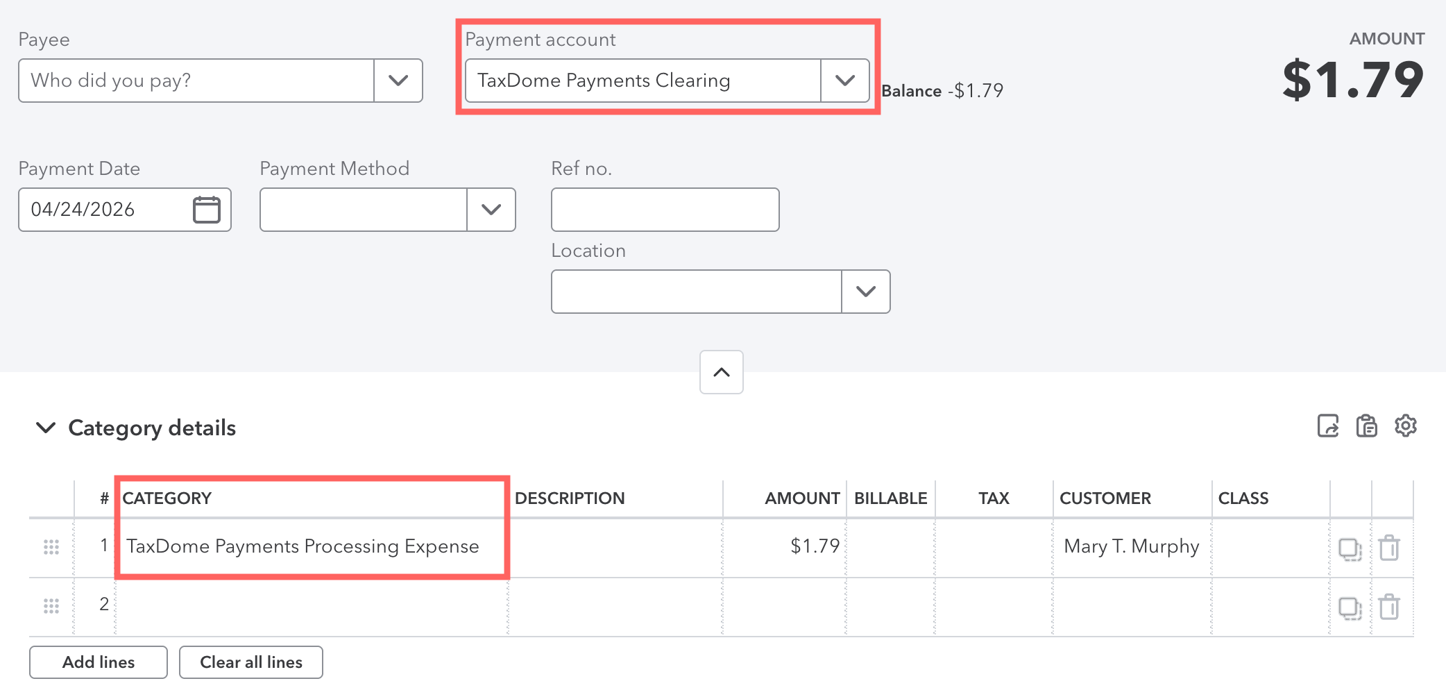
Task: Click the drag handle for line 2
Action: (x=51, y=607)
